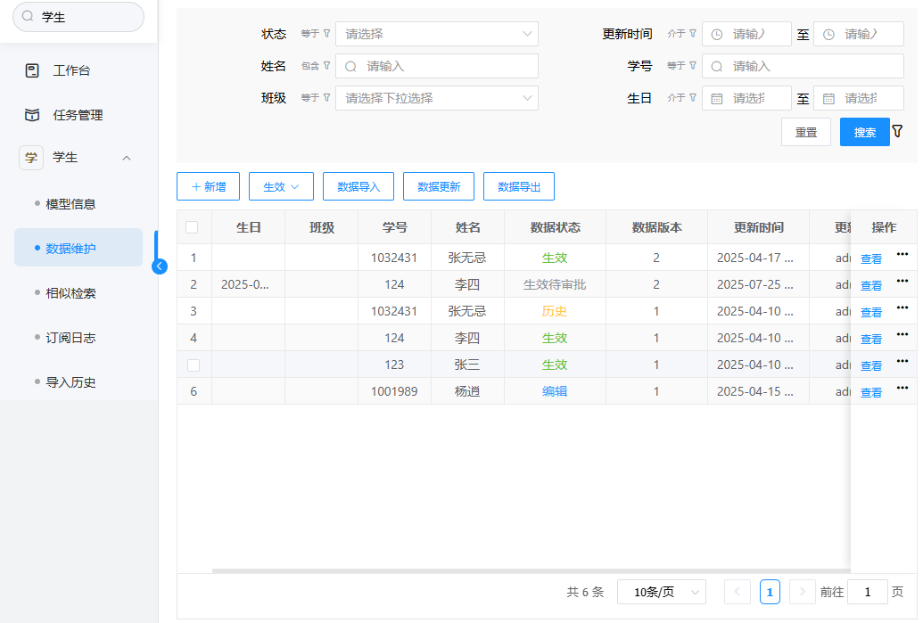Open the 状态 dropdown selector
This screenshot has height=623, width=923.
click(x=437, y=34)
